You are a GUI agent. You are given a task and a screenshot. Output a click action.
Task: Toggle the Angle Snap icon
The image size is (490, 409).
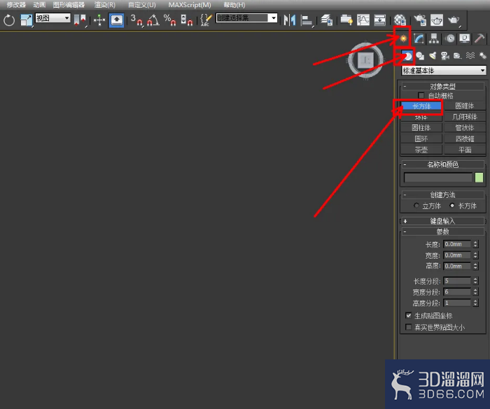click(153, 20)
